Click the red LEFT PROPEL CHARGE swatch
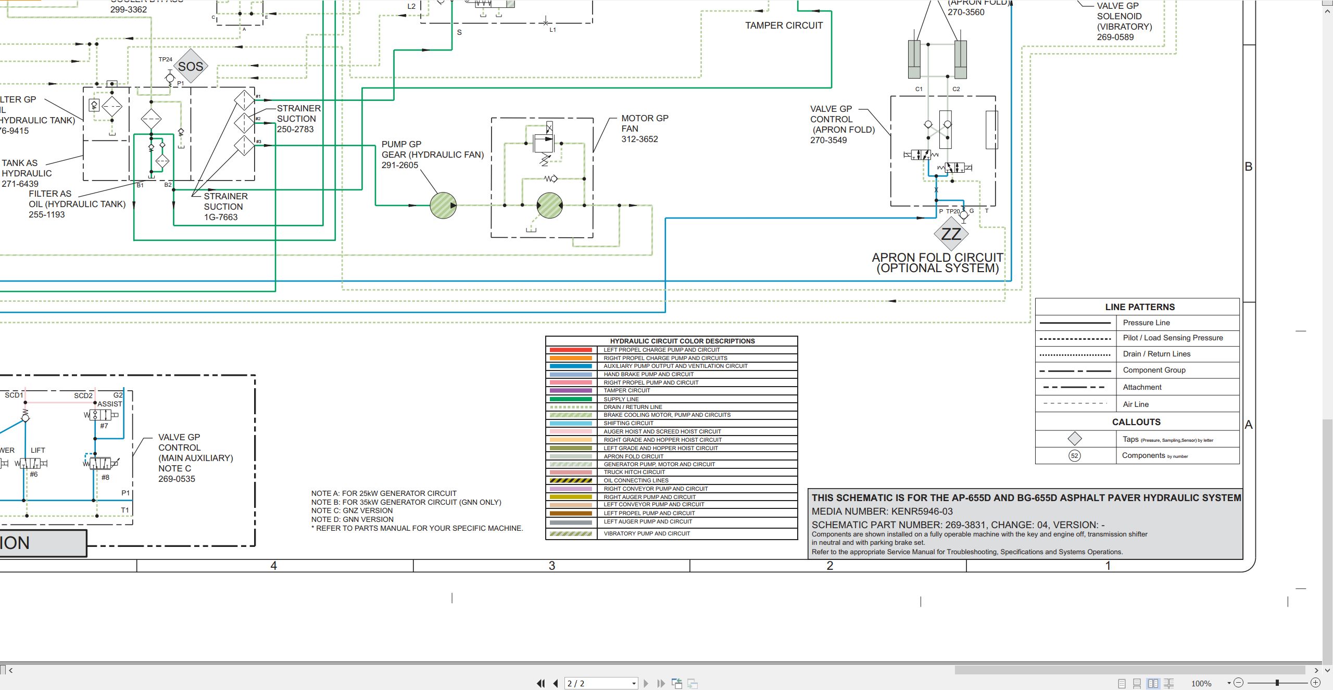1333x690 pixels. click(x=571, y=350)
